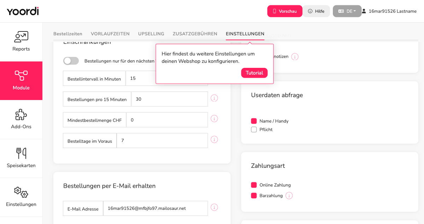
Task: Click info icon beside Bestellungen pro 15 Minuten
Action: click(214, 98)
